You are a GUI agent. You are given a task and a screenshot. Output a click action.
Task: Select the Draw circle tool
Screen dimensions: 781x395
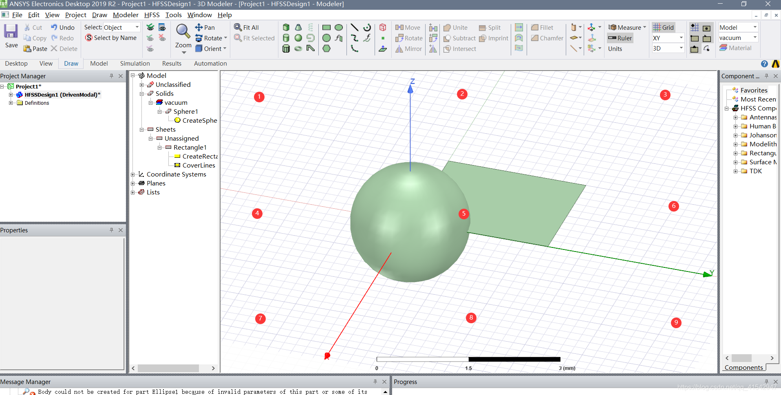(x=327, y=38)
